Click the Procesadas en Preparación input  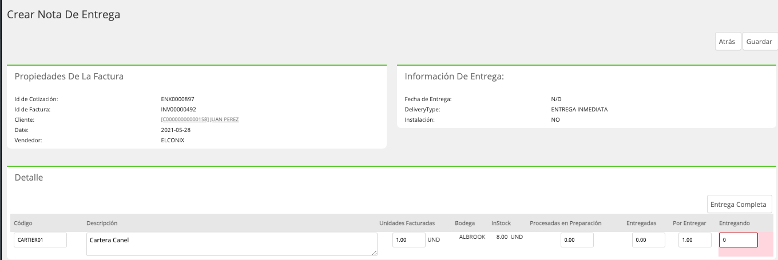(577, 240)
